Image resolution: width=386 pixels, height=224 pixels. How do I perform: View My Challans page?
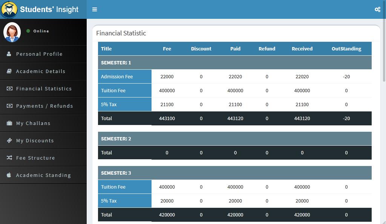click(x=43, y=123)
